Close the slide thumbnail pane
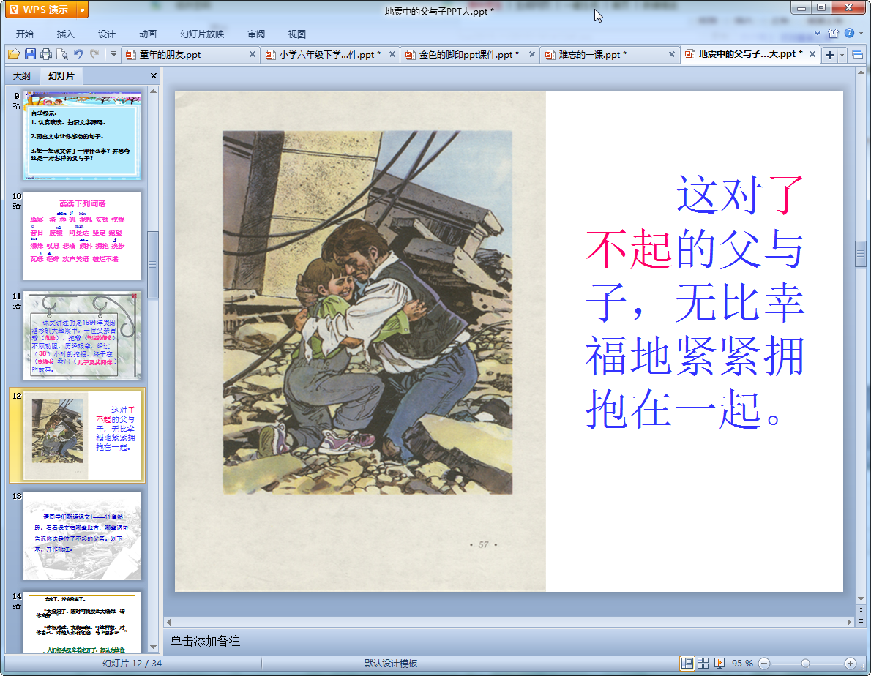Viewport: 871px width, 676px height. (153, 75)
